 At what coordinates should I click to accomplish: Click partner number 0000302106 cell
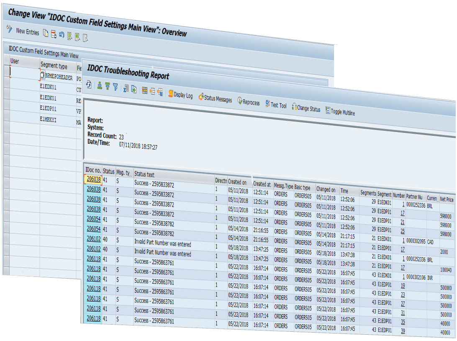416,277
